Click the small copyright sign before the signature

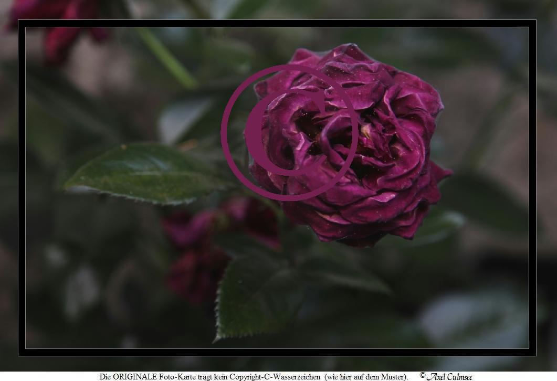(x=423, y=375)
